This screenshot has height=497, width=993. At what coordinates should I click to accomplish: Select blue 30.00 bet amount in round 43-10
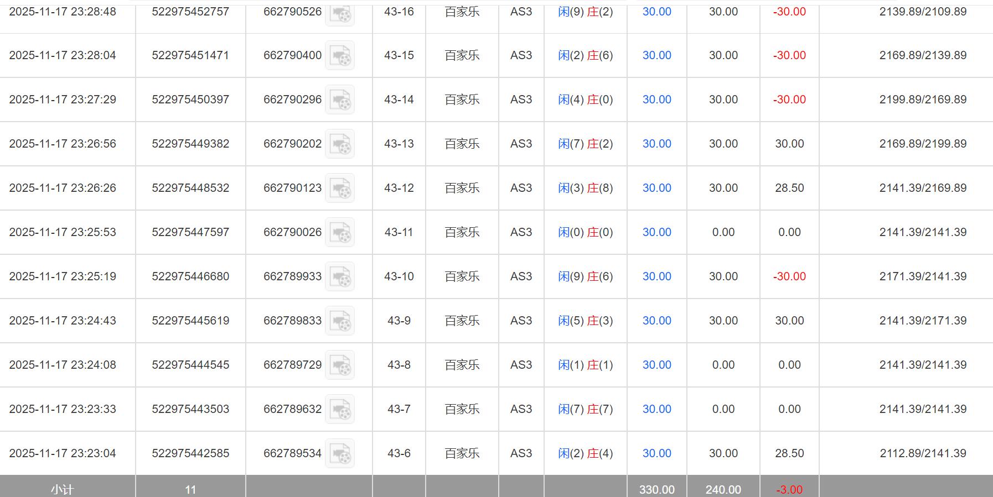point(656,276)
